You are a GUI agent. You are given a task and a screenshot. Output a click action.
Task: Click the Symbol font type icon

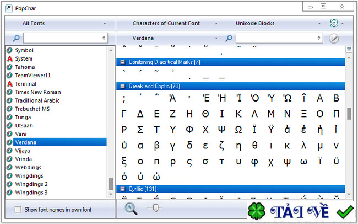coord(9,50)
